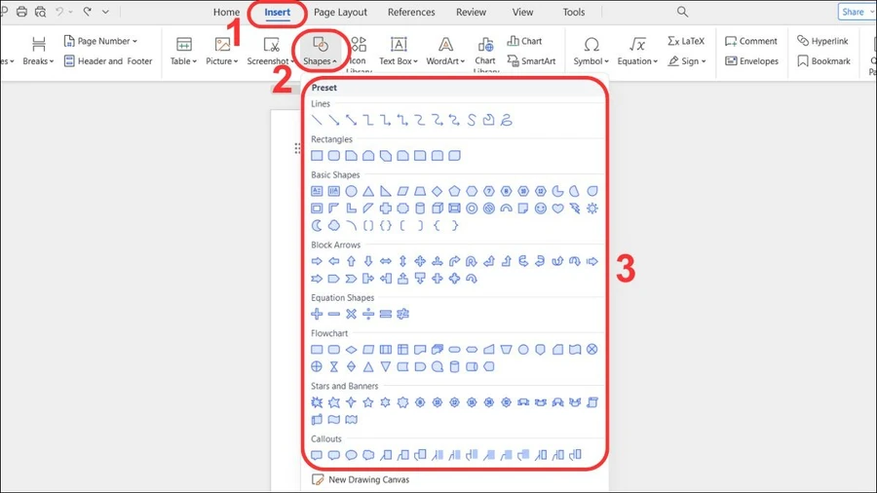This screenshot has width=877, height=493.
Task: Select the Review tab
Action: [x=471, y=13]
